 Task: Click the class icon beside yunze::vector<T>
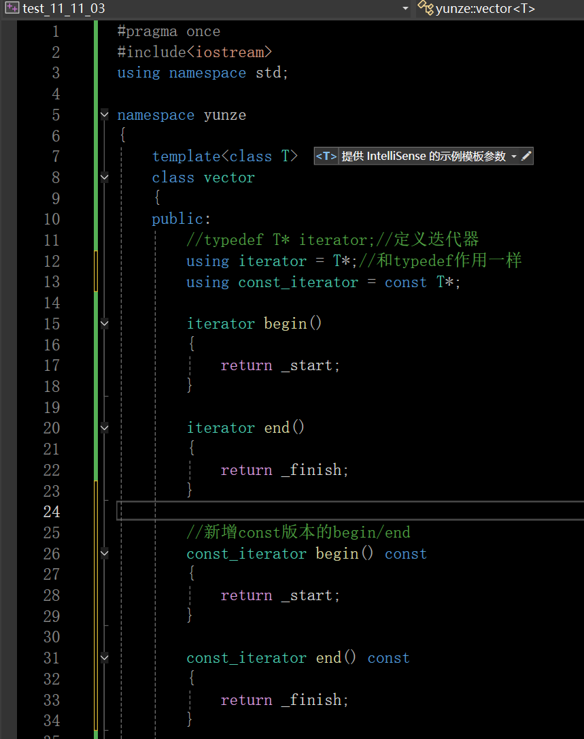click(426, 7)
